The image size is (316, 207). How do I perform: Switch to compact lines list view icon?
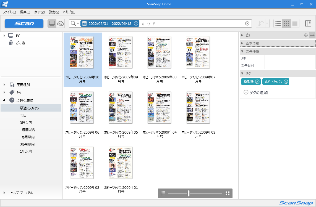point(295,23)
